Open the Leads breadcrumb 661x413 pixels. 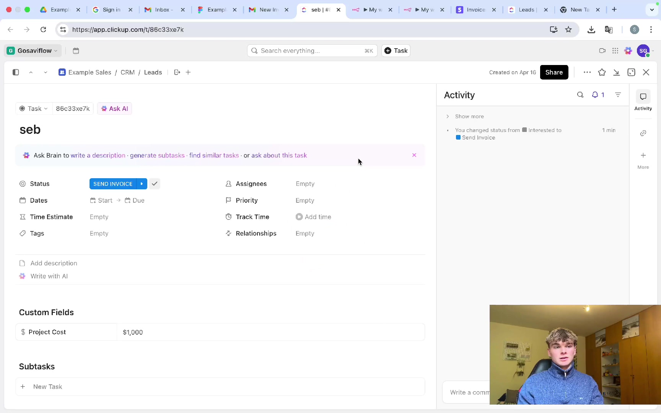153,72
